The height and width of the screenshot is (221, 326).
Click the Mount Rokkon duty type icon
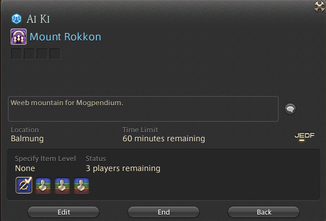coord(19,37)
